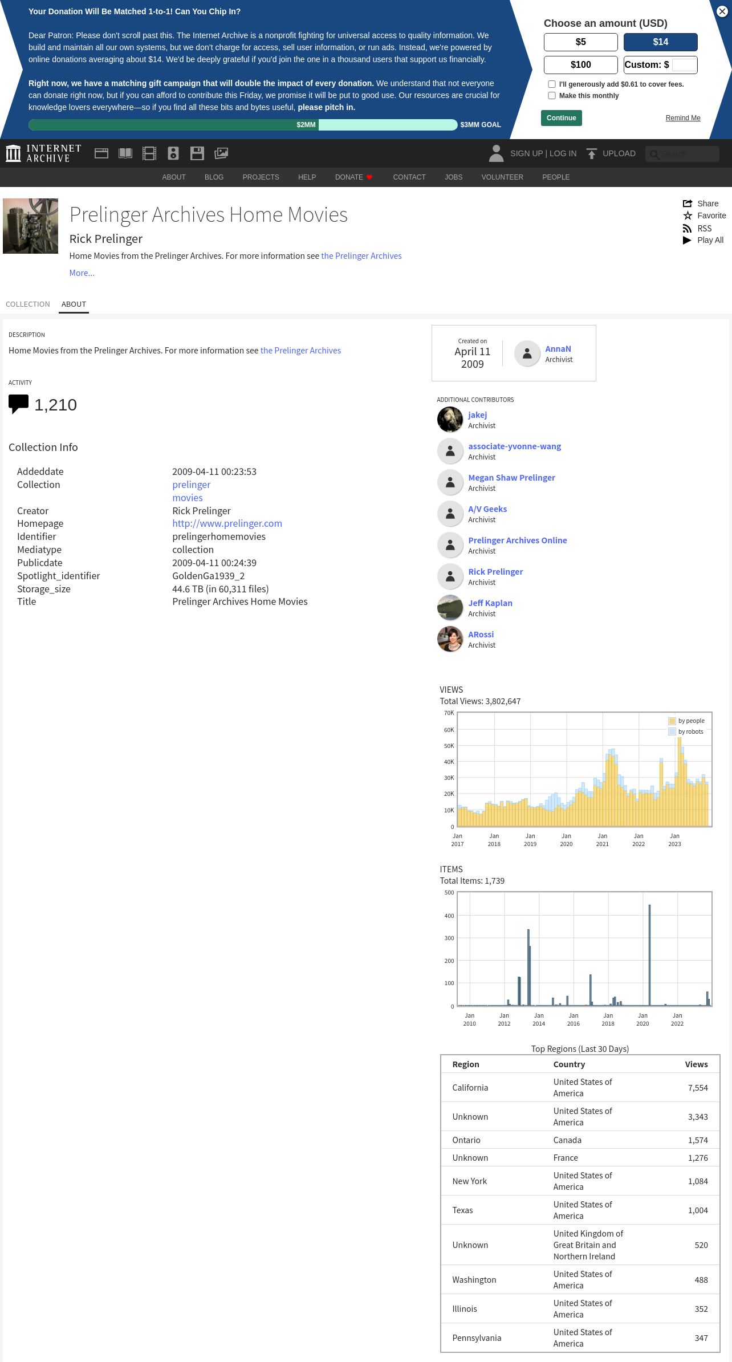Switch to the COLLECTION tab
The height and width of the screenshot is (1362, 732).
[28, 304]
